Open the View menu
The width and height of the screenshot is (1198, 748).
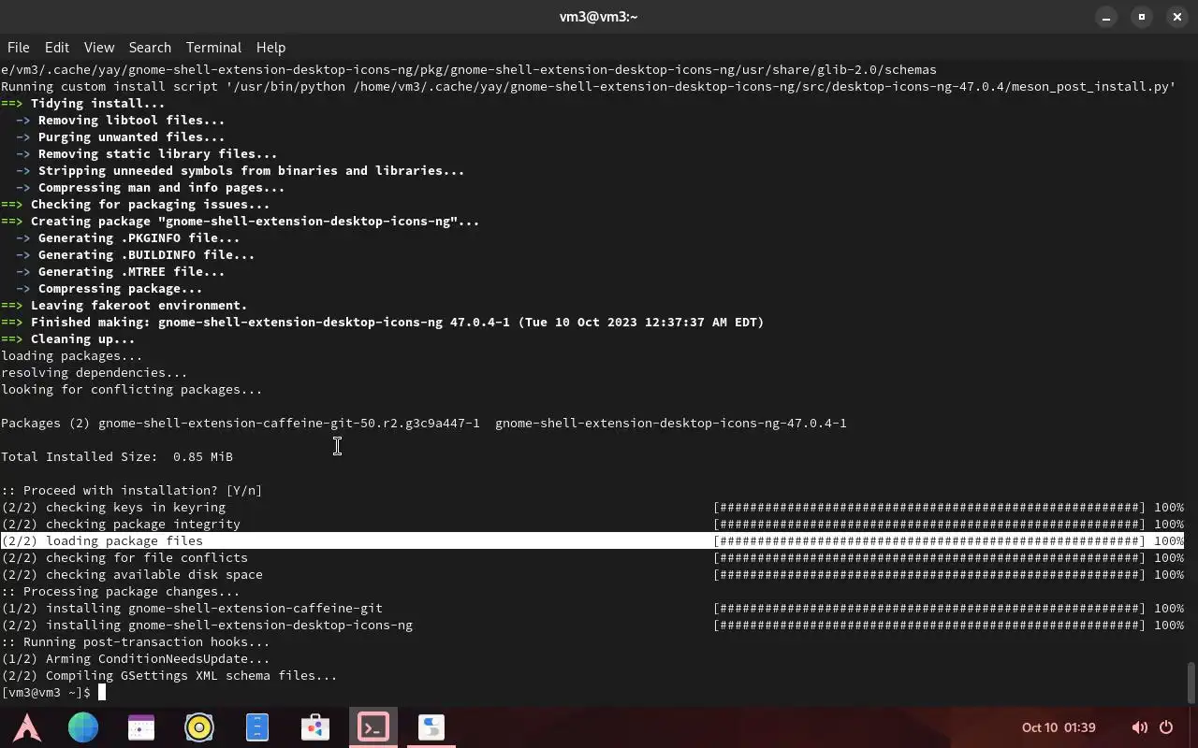pyautogui.click(x=98, y=47)
